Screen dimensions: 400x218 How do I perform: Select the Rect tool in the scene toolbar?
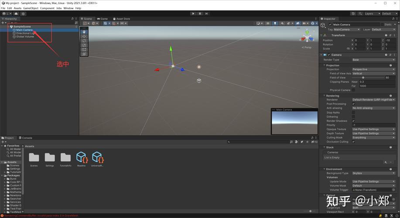pos(84,50)
